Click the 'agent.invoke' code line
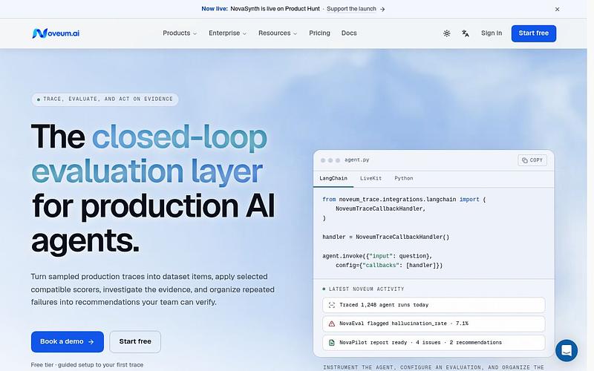The image size is (594, 371). [x=377, y=256]
